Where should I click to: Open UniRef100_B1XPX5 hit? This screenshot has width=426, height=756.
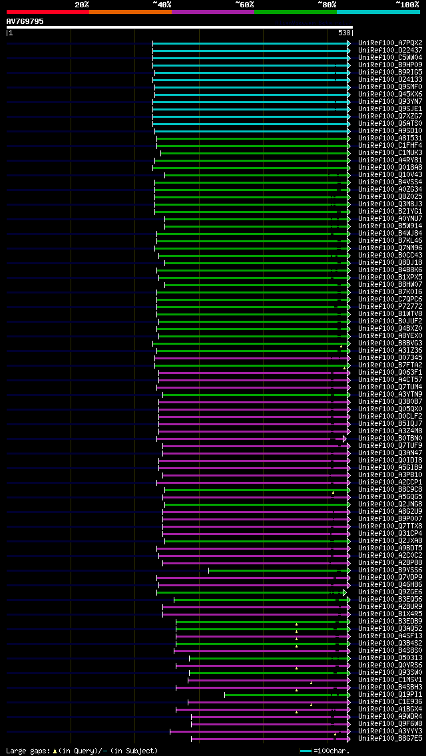tap(390, 278)
